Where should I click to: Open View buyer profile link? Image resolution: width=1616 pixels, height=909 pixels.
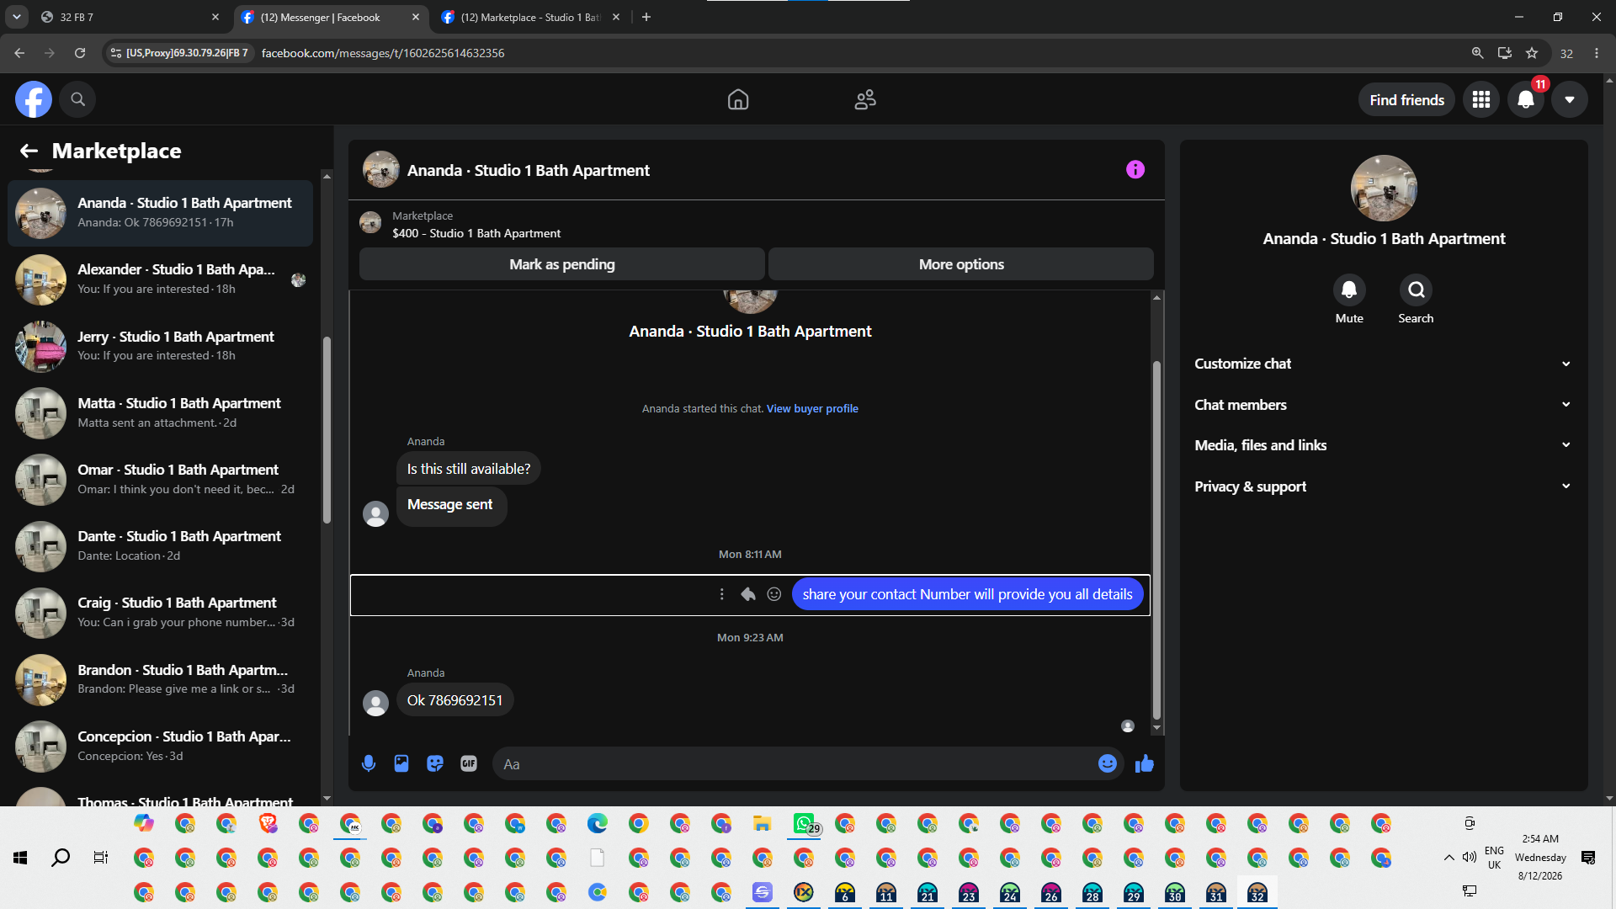[812, 408]
